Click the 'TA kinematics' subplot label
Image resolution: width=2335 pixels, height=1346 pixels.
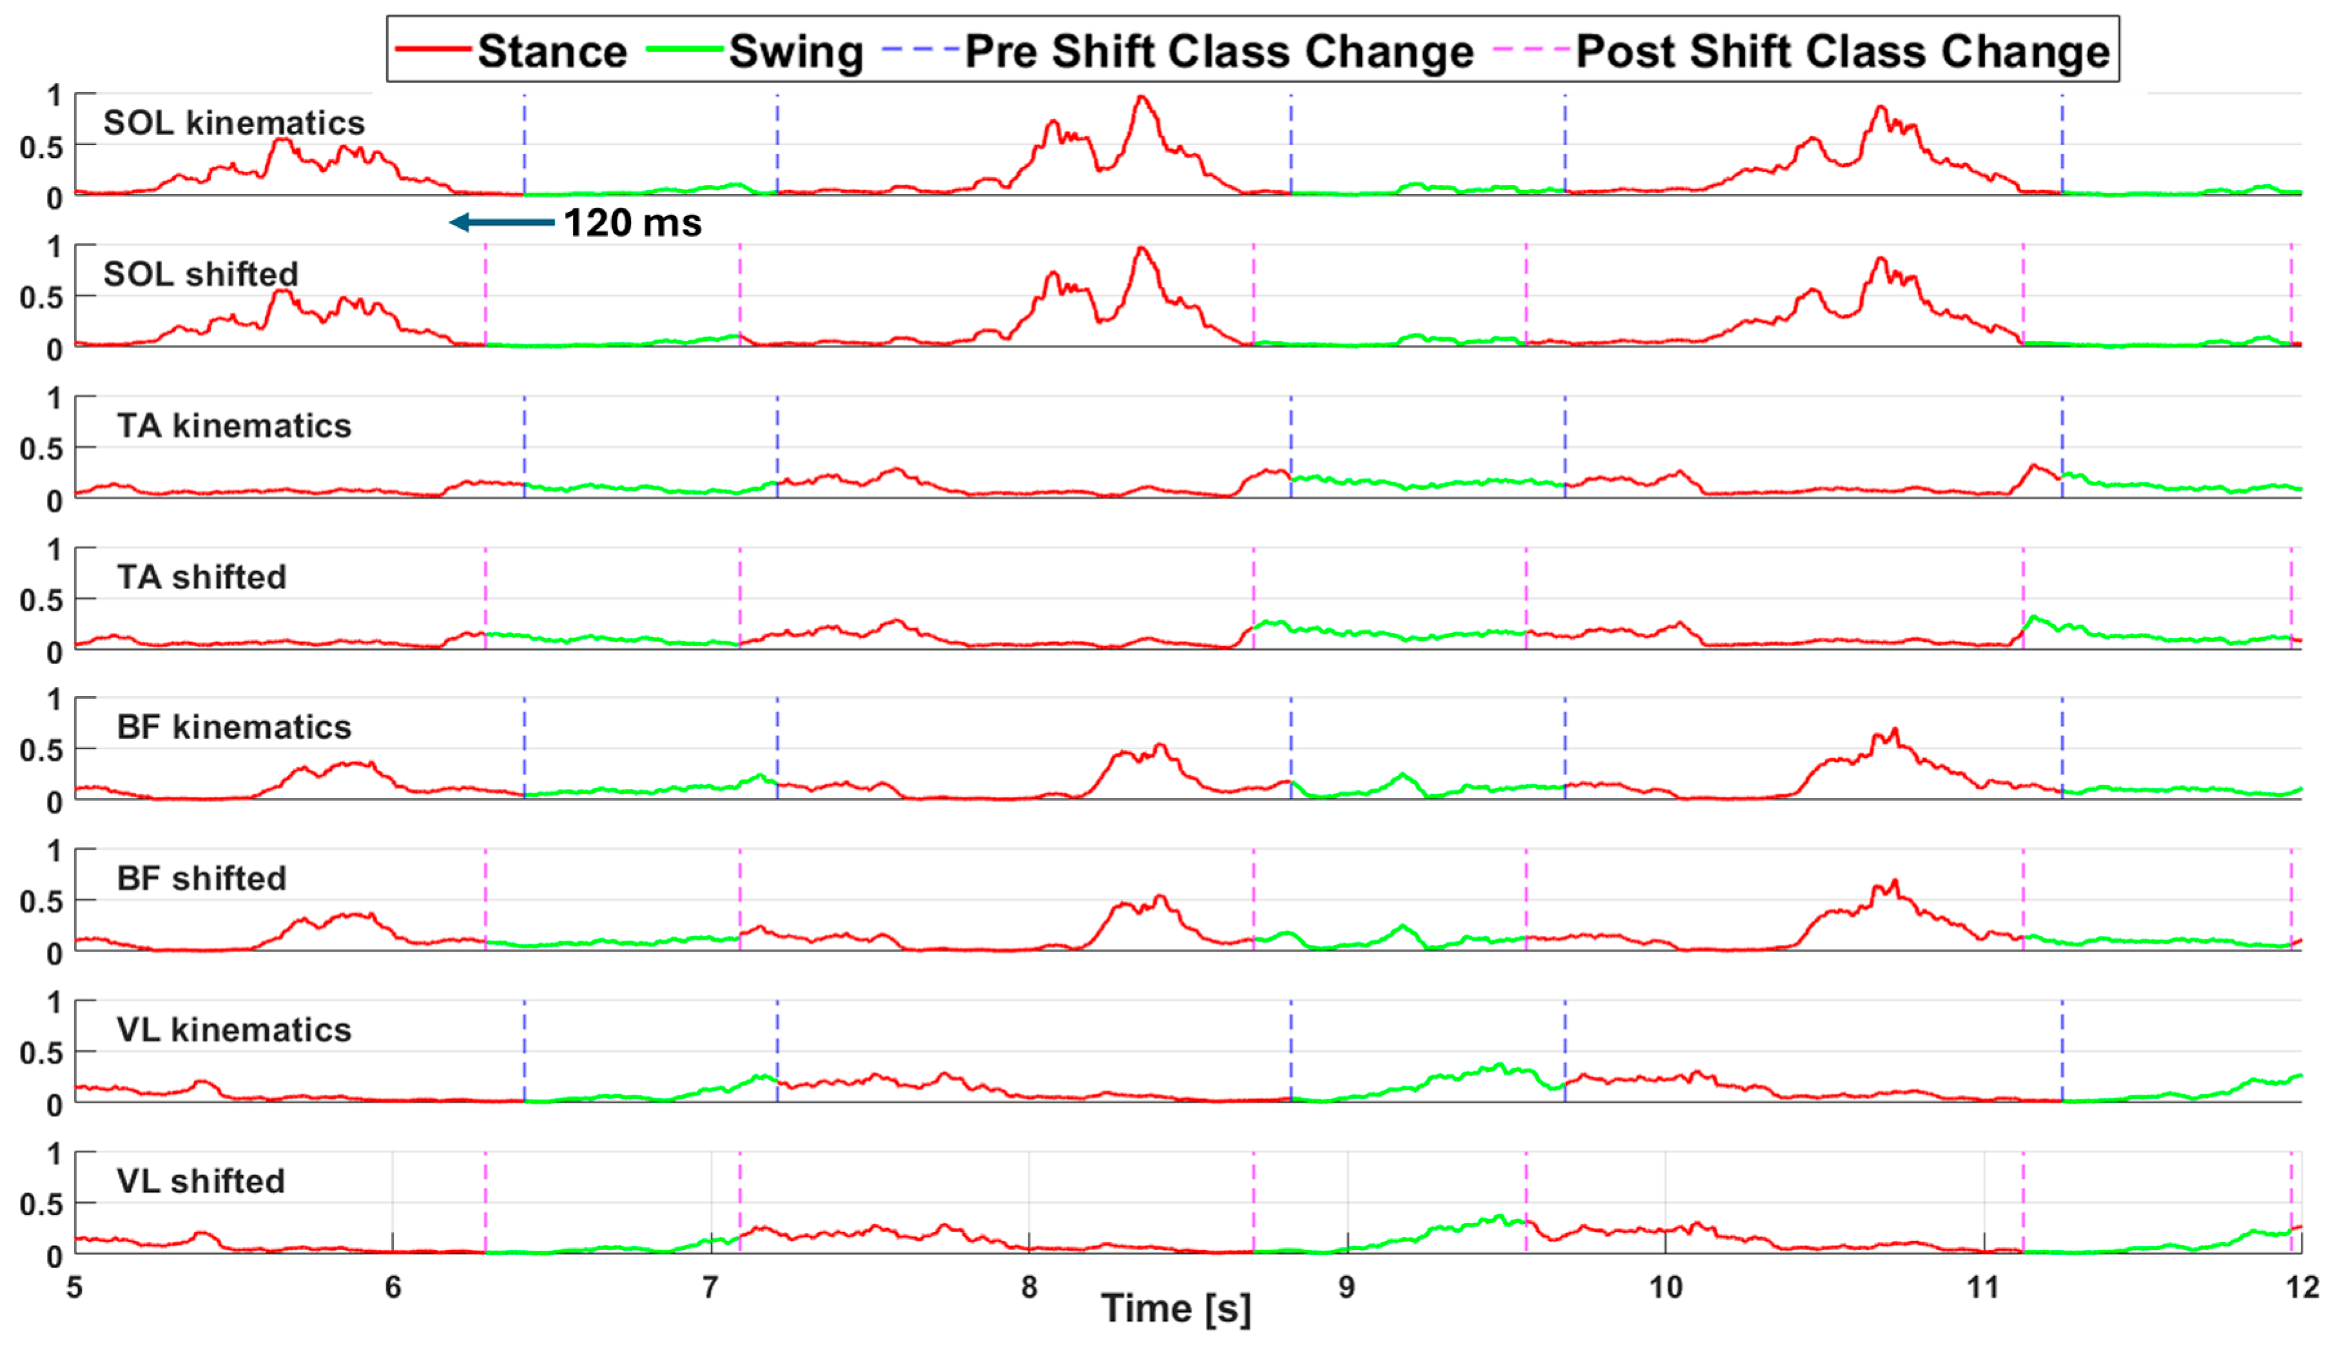click(x=234, y=426)
